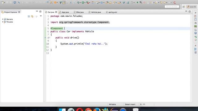Click the P-shaped toolbar icon
Viewport: 198px width, 111px height.
pyautogui.click(x=61, y=2)
